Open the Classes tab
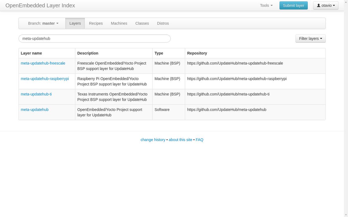 [142, 23]
